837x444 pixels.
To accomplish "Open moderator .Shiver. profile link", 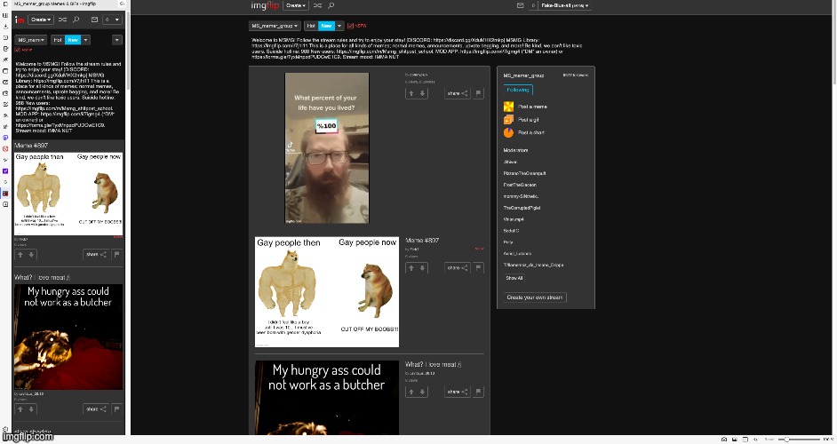I will (510, 162).
